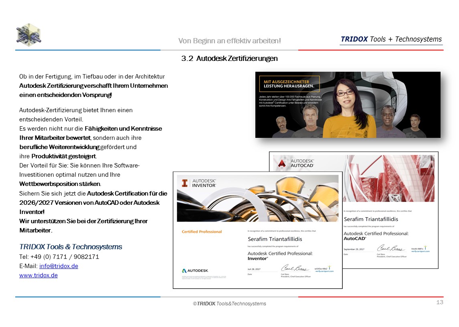Click the Certiport verify logo on AutoCAD certificate

click(420, 249)
